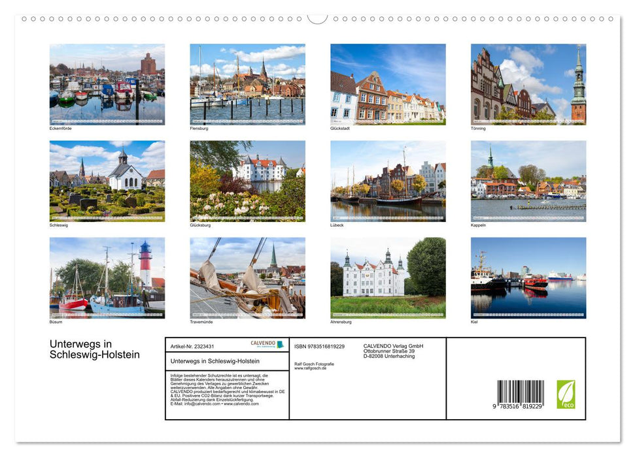The image size is (635, 457).
Task: Open the Büsum lighthouse photo
Action: (107, 278)
